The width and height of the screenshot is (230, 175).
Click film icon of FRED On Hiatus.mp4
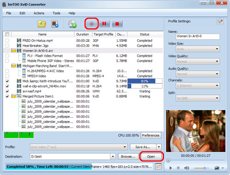19,41
